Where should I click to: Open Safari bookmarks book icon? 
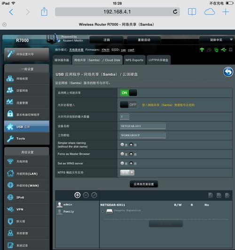pyautogui.click(x=192, y=12)
